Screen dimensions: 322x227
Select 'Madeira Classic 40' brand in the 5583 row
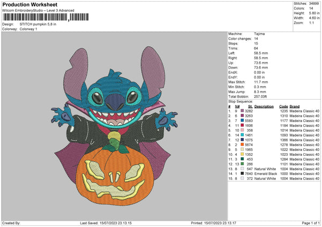click(304, 120)
